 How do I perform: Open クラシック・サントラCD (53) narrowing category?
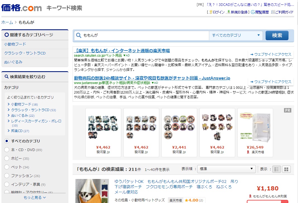(x=34, y=110)
